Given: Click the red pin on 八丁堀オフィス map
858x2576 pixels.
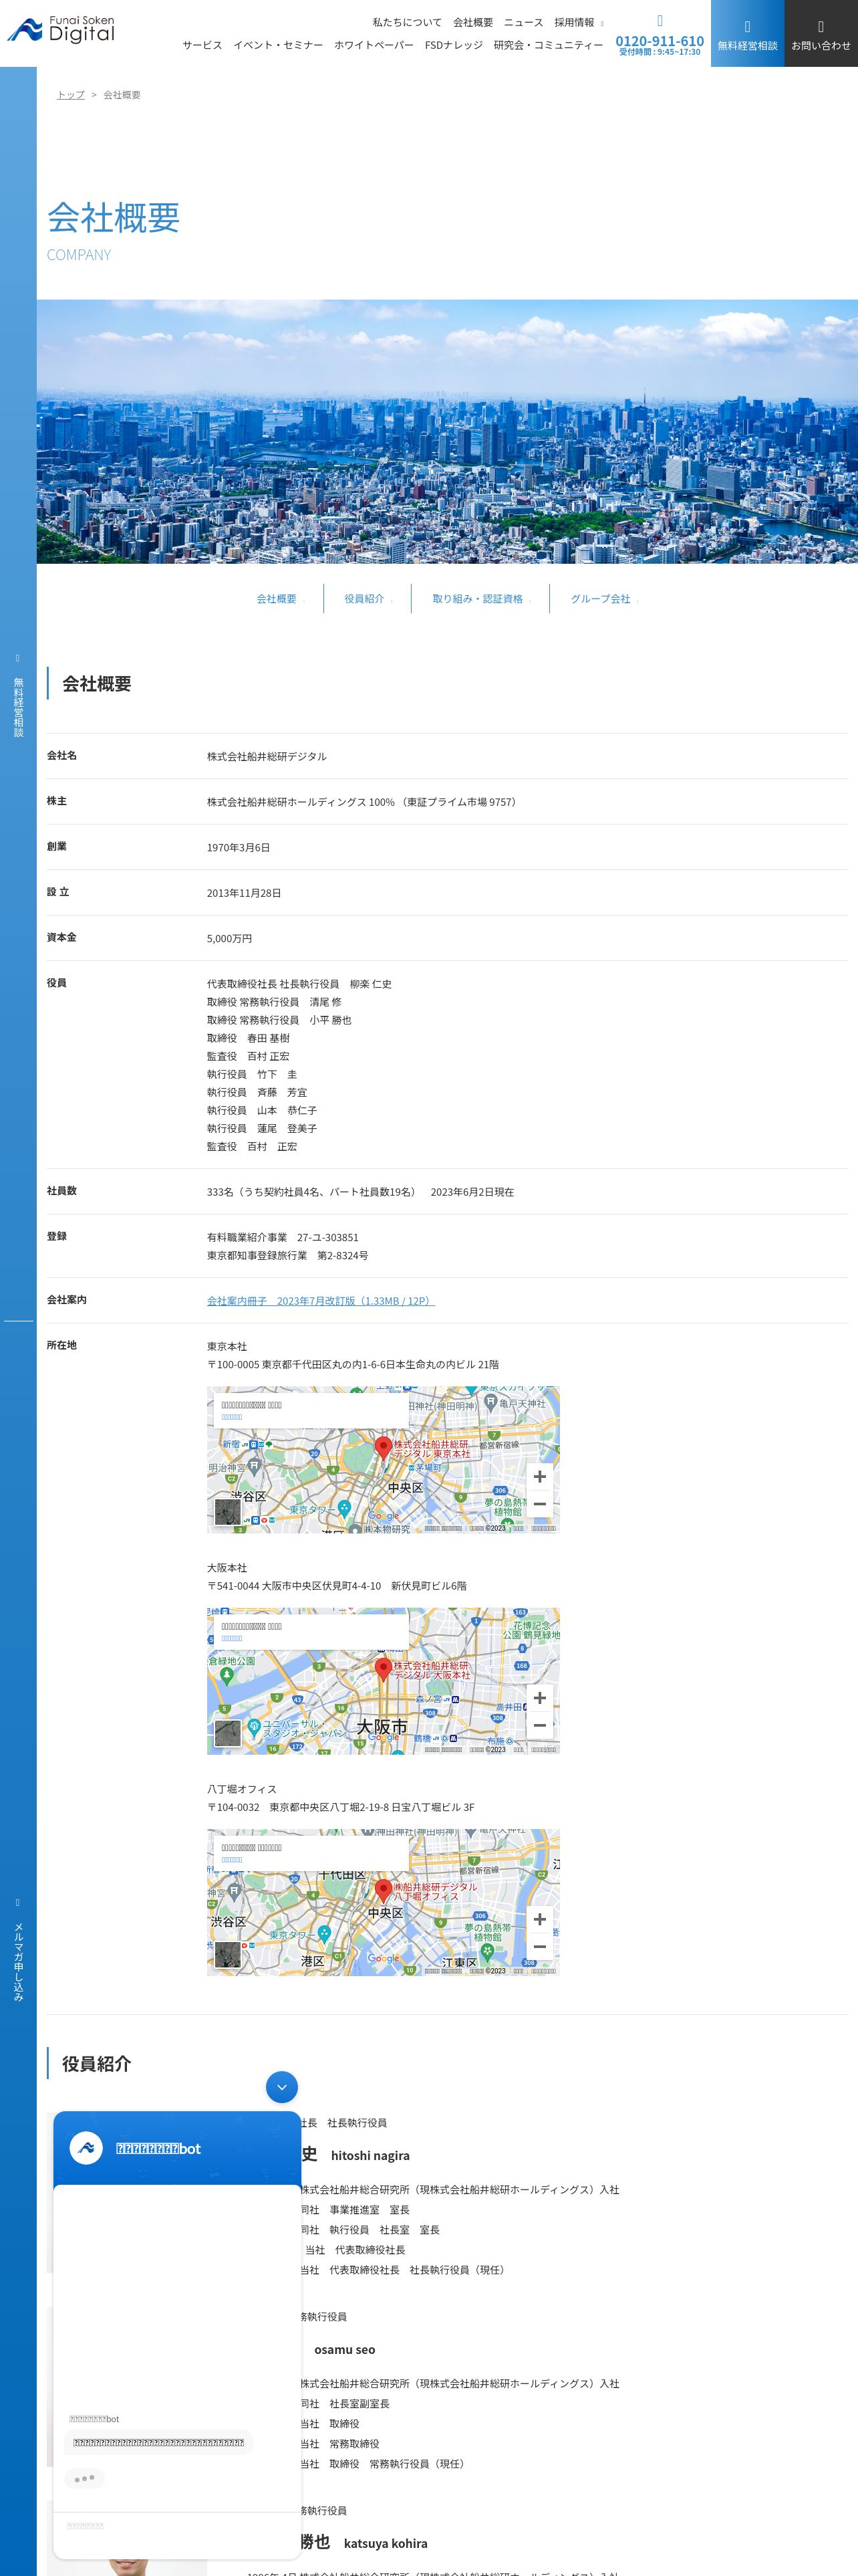Looking at the screenshot, I should (382, 1890).
